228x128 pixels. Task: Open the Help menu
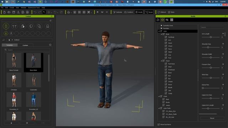coord(43,8)
